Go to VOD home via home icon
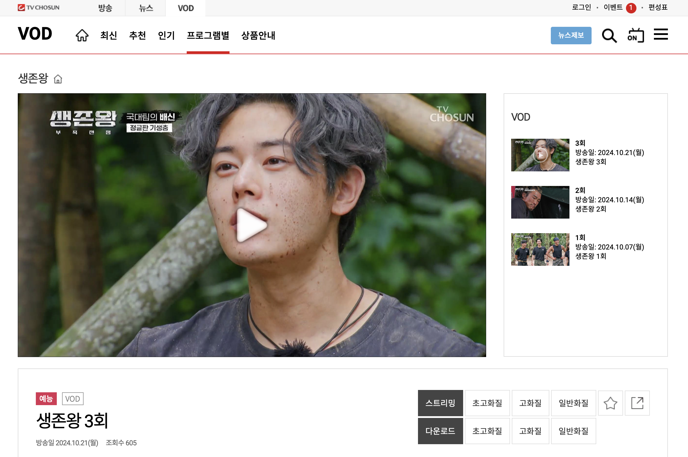This screenshot has width=688, height=457. (82, 35)
